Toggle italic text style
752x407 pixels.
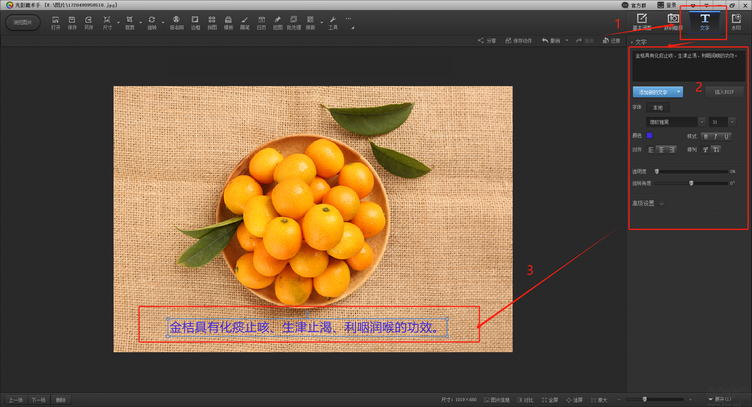[716, 137]
